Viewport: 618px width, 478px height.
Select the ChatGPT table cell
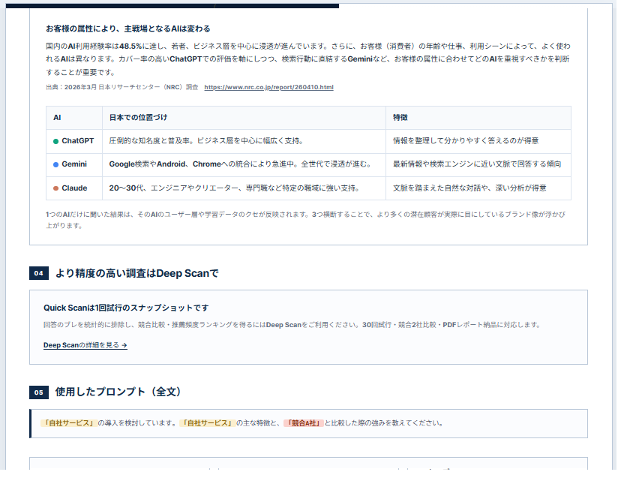click(x=74, y=141)
